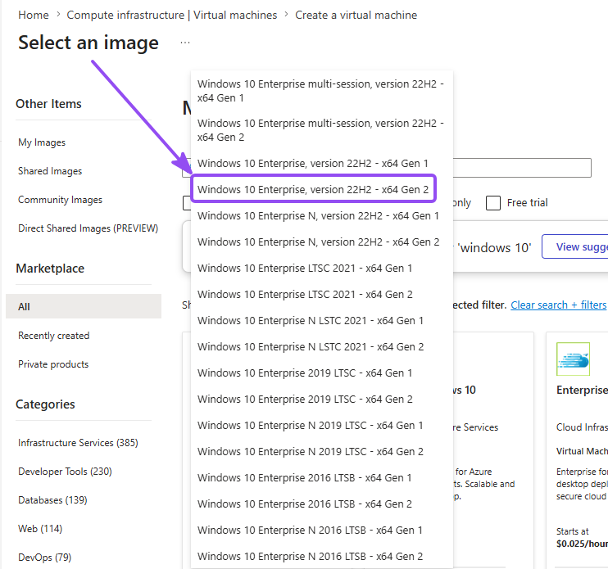This screenshot has width=608, height=569.
Task: Choose Windows 10 Enterprise N 22H2 Gen 1
Action: (x=321, y=216)
